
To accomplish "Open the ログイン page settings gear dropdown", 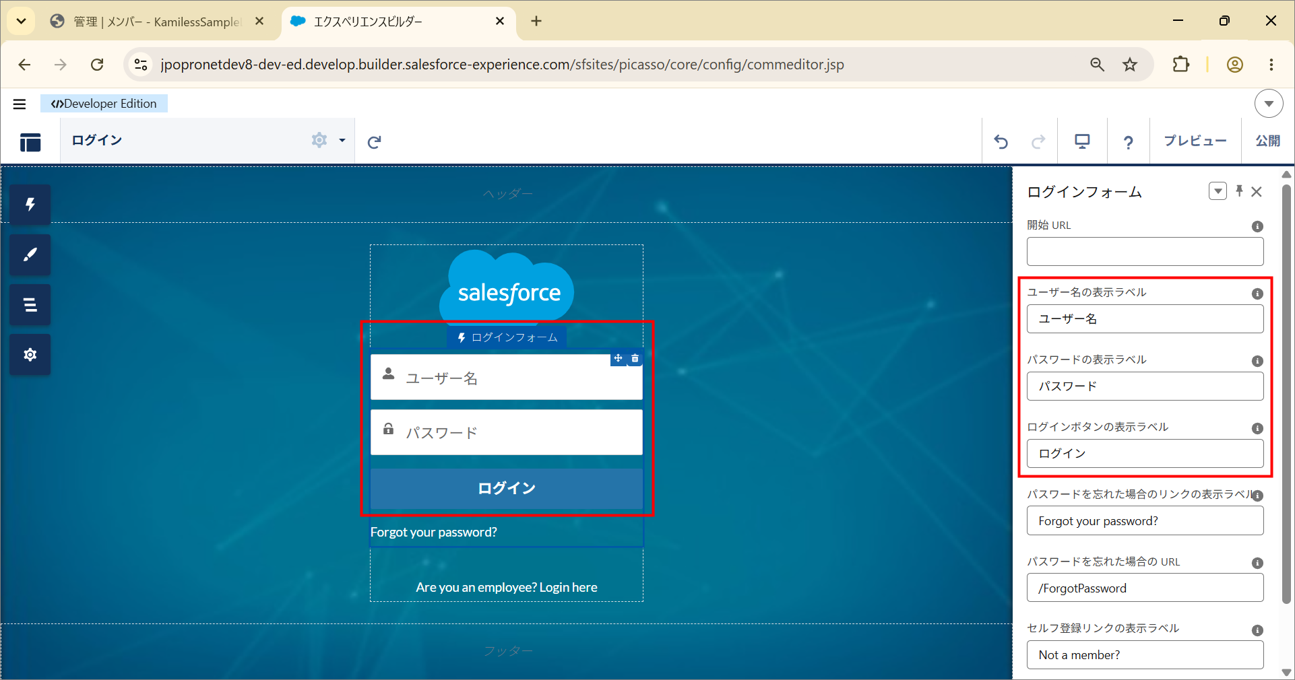I will [x=328, y=140].
